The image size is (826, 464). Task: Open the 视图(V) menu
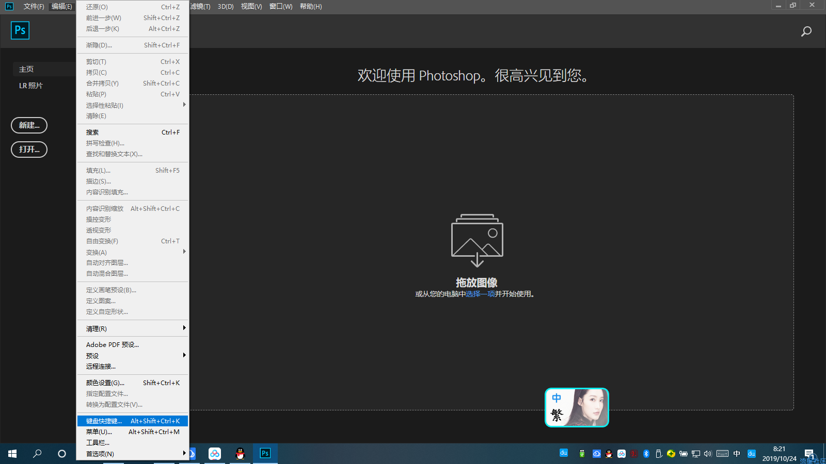click(251, 7)
